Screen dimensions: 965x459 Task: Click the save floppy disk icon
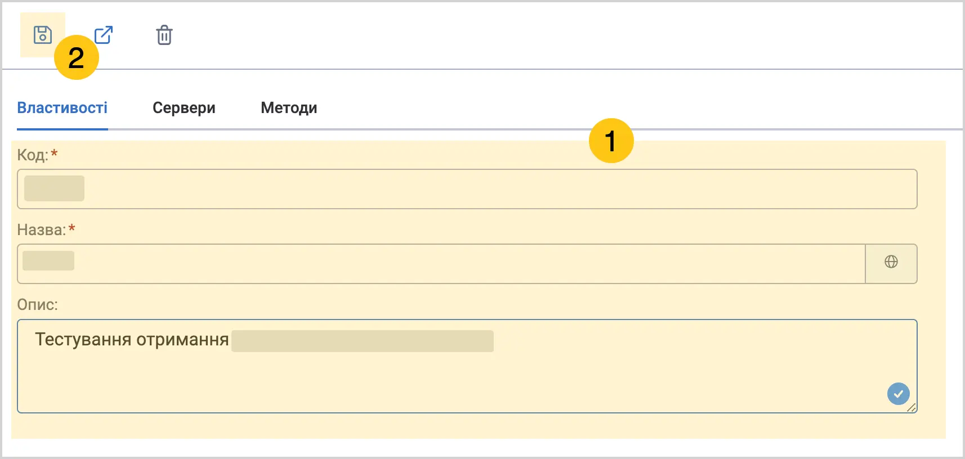click(43, 35)
